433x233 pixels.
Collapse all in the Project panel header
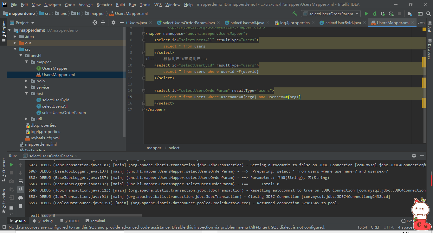(x=103, y=22)
